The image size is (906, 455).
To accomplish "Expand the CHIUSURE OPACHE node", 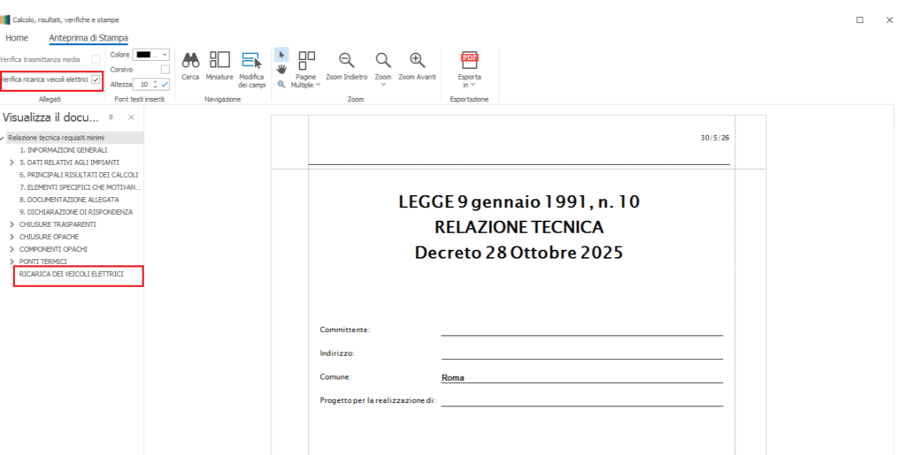I will pyautogui.click(x=12, y=237).
